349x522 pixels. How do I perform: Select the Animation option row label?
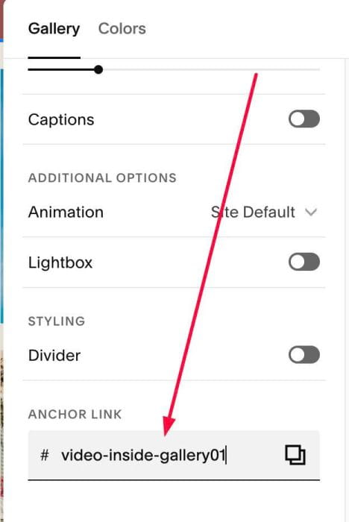click(66, 212)
